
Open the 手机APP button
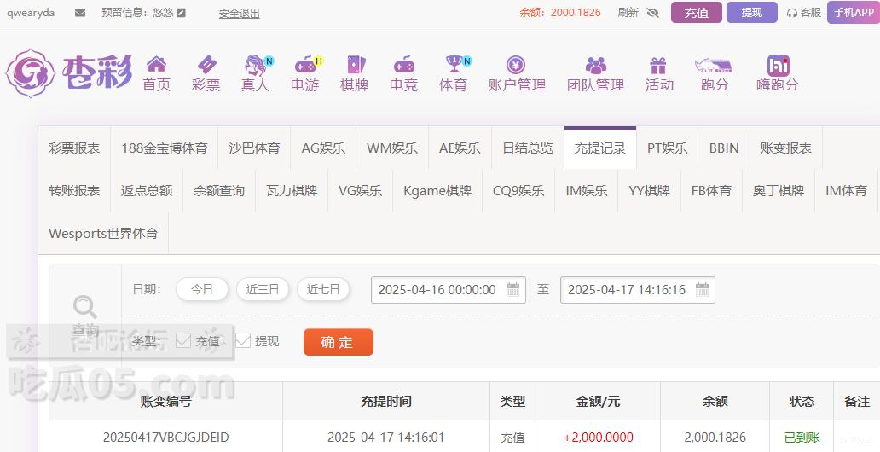point(854,12)
